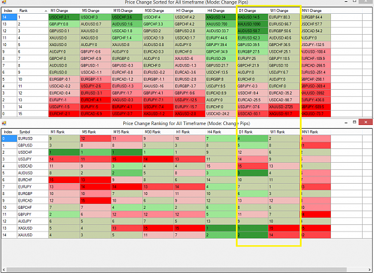Screen dimensions: 374x274
Task: Click the horizontal scrollbar thumb at the bottom
Action: pyautogui.click(x=177, y=270)
